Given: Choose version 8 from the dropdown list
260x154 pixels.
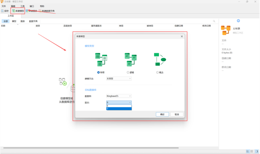Looking at the screenshot, I should point(119,106).
